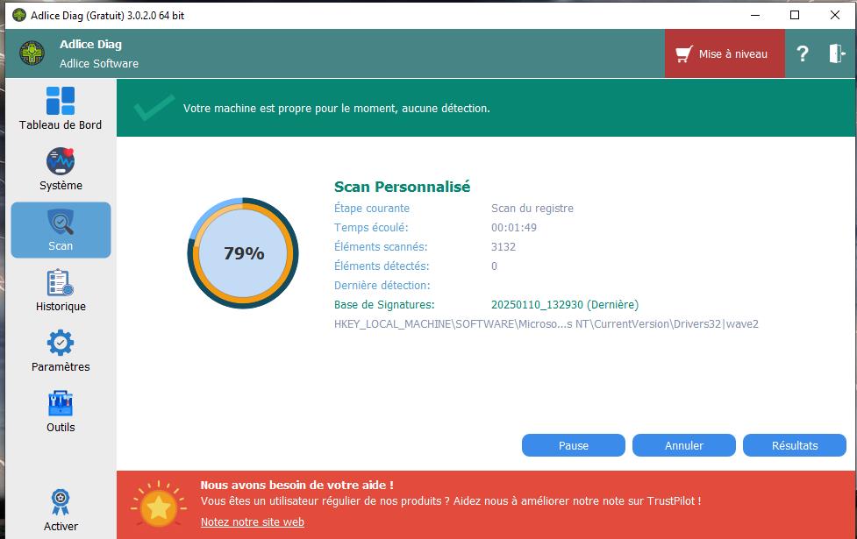Viewport: 857px width, 539px height.
Task: Open the Système health monitor icon
Action: tap(61, 161)
